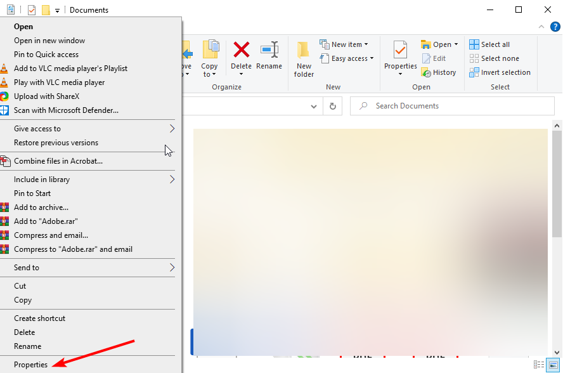Click the blue Help question mark icon
563x373 pixels.
pos(555,27)
